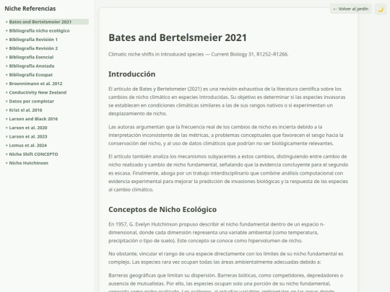The width and height of the screenshot is (390, 292).
Task: Expand arrow beside Nicho Hutchinson
Action: [6, 163]
